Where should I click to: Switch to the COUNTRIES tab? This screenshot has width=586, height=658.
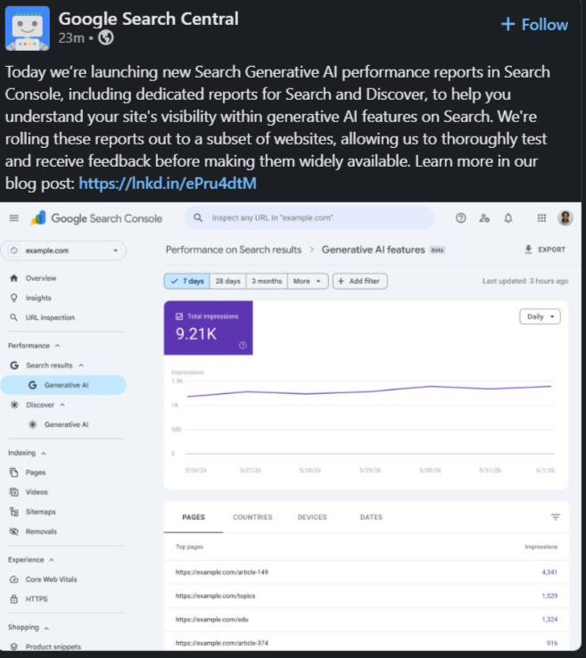[x=252, y=517]
